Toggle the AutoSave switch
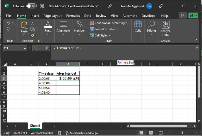Screen dimensions: 202x136 31,6
